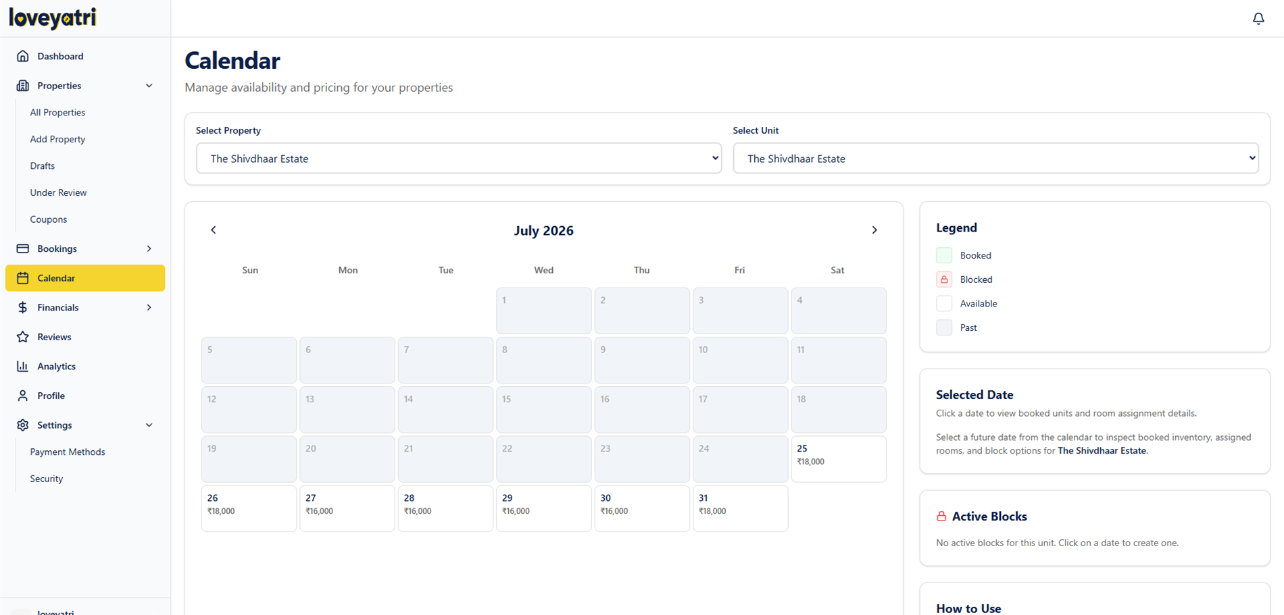Collapse the Properties menu chevron
This screenshot has height=615, width=1284.
tap(149, 86)
